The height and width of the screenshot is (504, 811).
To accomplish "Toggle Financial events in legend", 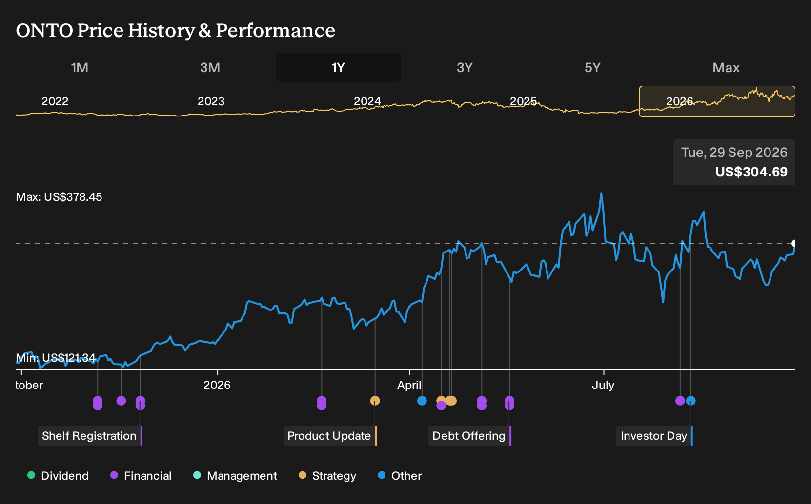I will click(141, 476).
